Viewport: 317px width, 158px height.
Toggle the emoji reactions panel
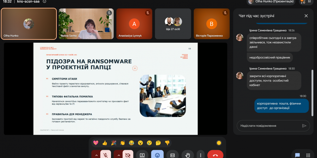(157, 155)
